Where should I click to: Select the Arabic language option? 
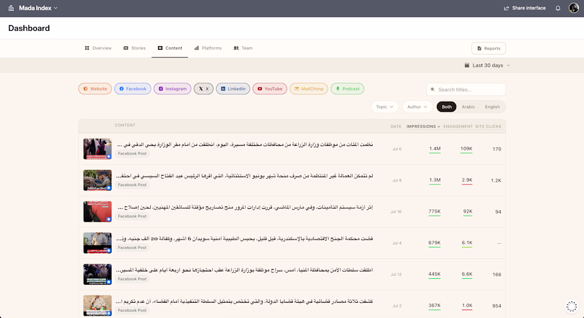pyautogui.click(x=468, y=107)
